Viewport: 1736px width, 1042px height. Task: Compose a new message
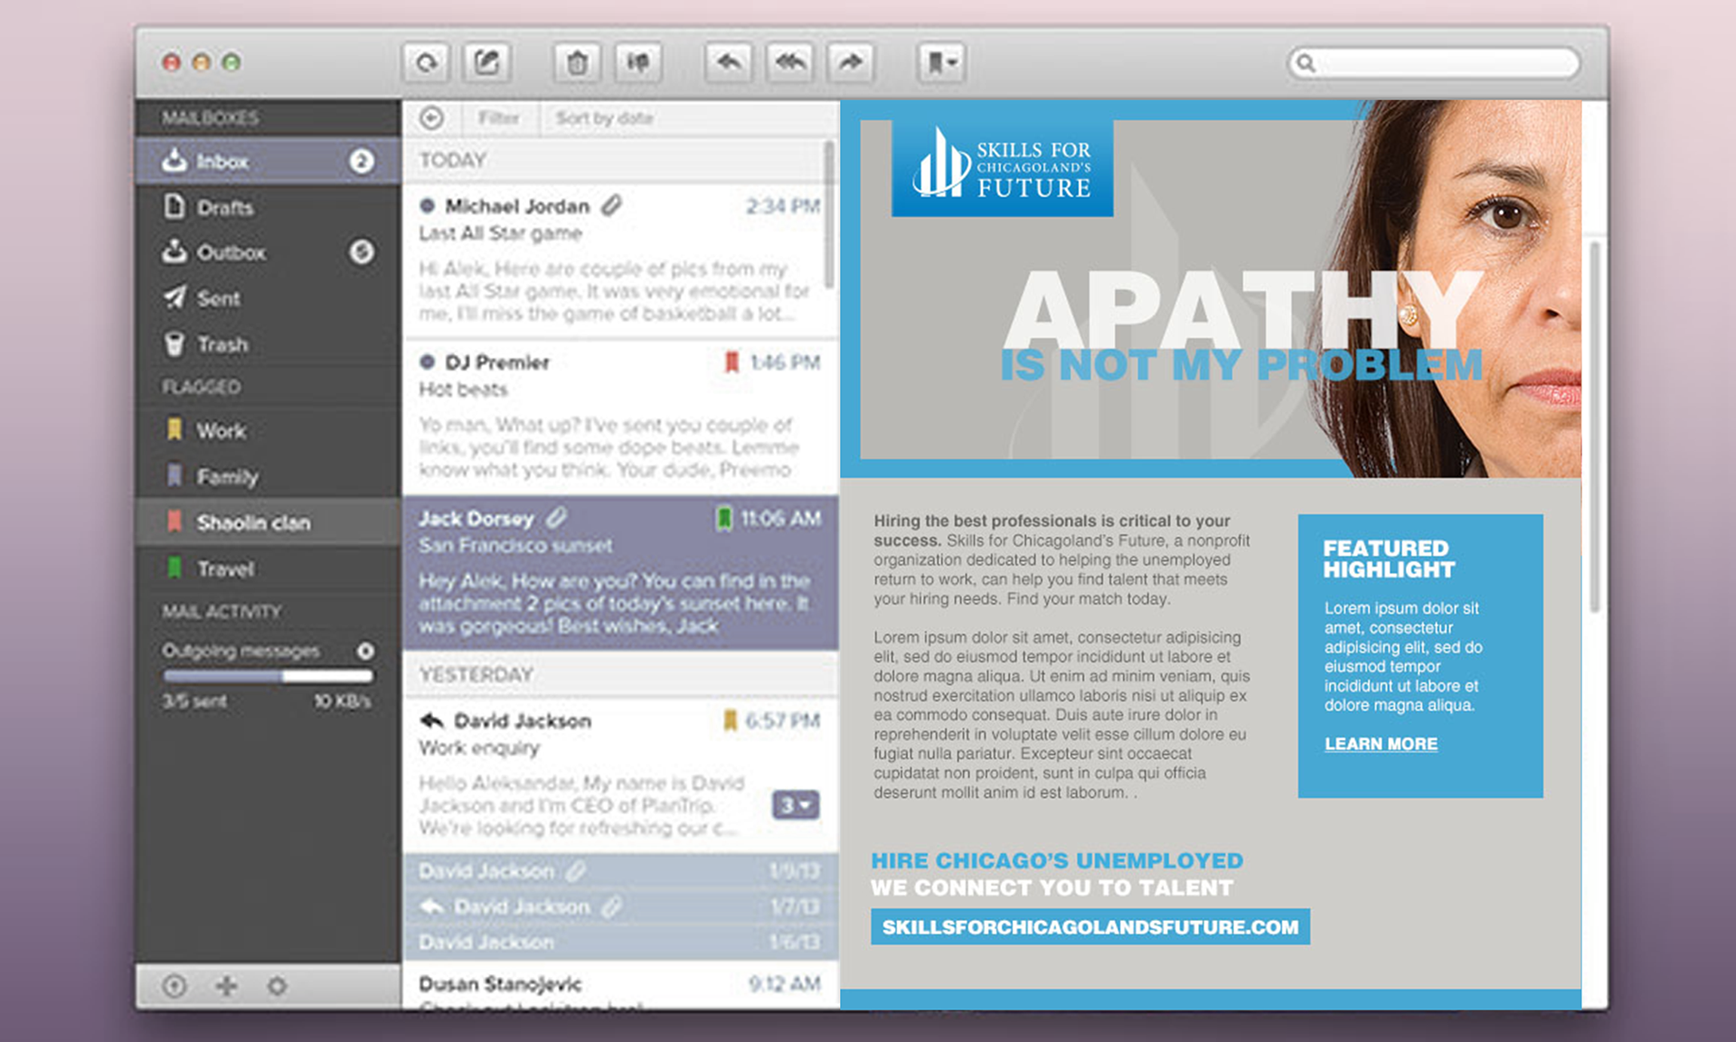[x=486, y=62]
